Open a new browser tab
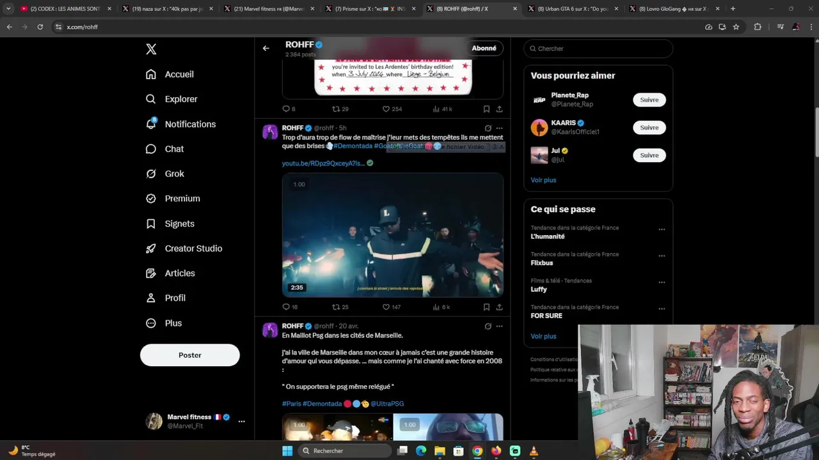This screenshot has width=819, height=460. tap(733, 9)
